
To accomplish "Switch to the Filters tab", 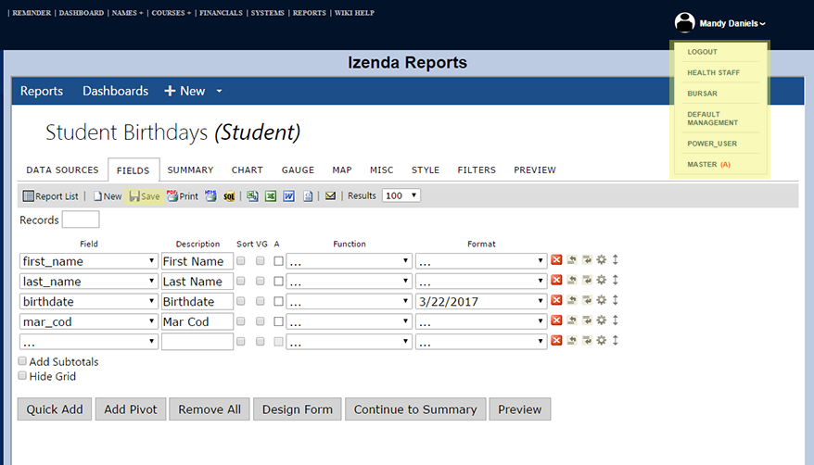I will [x=477, y=170].
